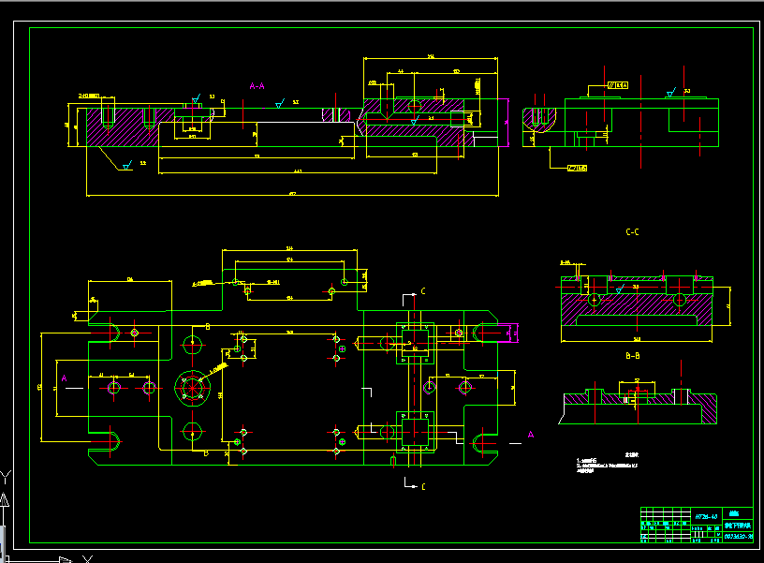Select the HT20-40 material cell in title block
This screenshot has height=563, width=764.
pyautogui.click(x=706, y=517)
